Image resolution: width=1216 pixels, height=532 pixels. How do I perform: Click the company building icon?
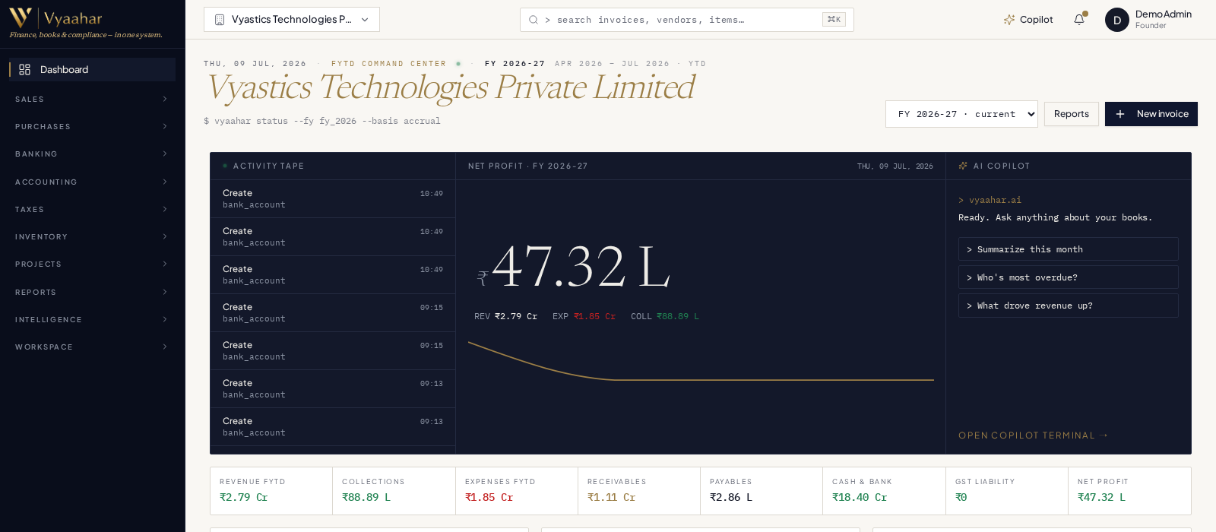pyautogui.click(x=220, y=20)
